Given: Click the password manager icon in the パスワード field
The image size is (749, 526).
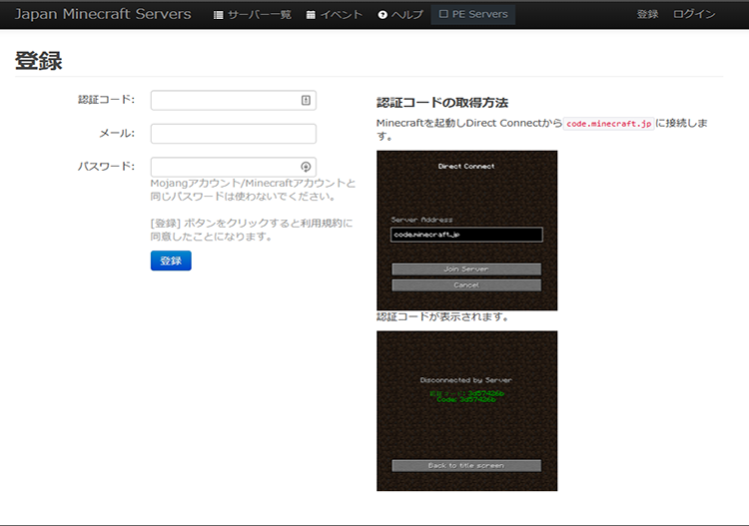Looking at the screenshot, I should (306, 167).
